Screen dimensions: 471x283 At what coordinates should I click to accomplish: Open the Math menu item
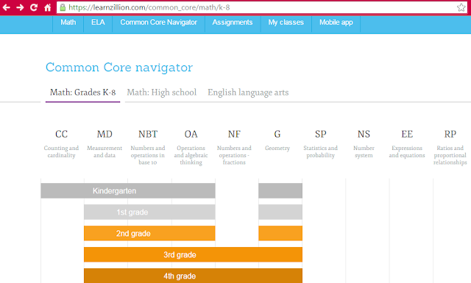[x=68, y=23]
